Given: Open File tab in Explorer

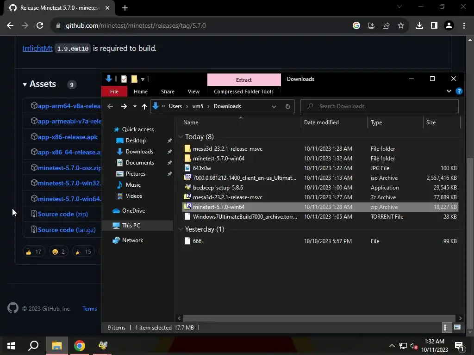Looking at the screenshot, I should click(114, 92).
